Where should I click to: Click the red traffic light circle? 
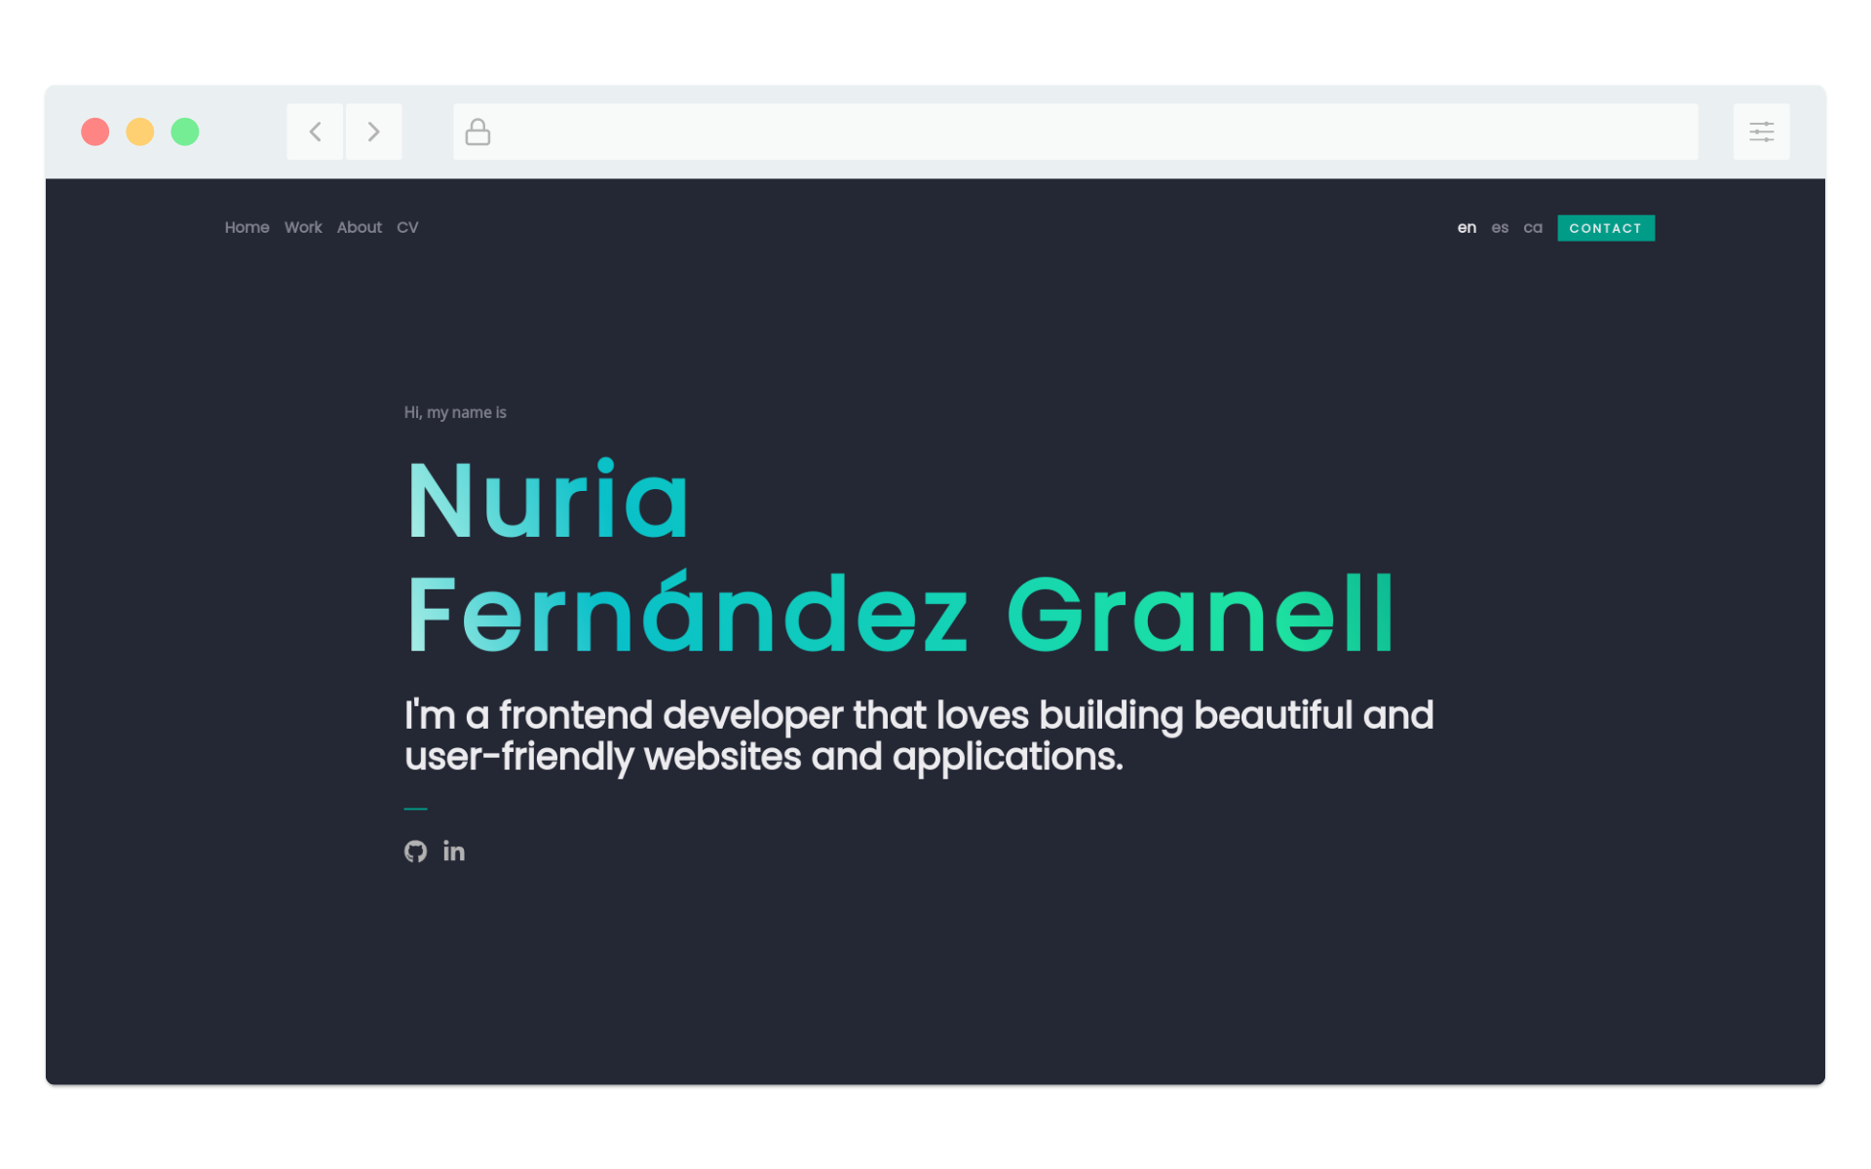pos(95,131)
